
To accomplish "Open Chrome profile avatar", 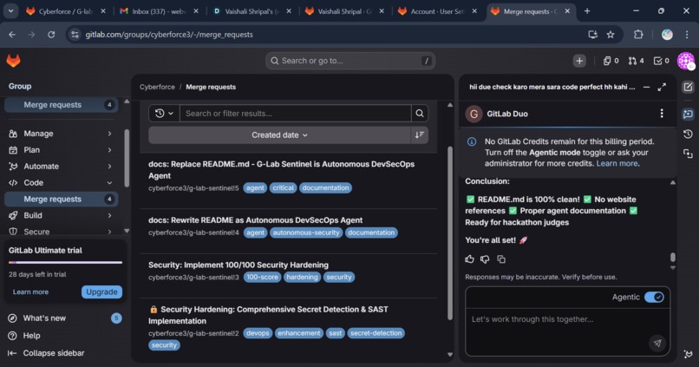I will pos(667,35).
